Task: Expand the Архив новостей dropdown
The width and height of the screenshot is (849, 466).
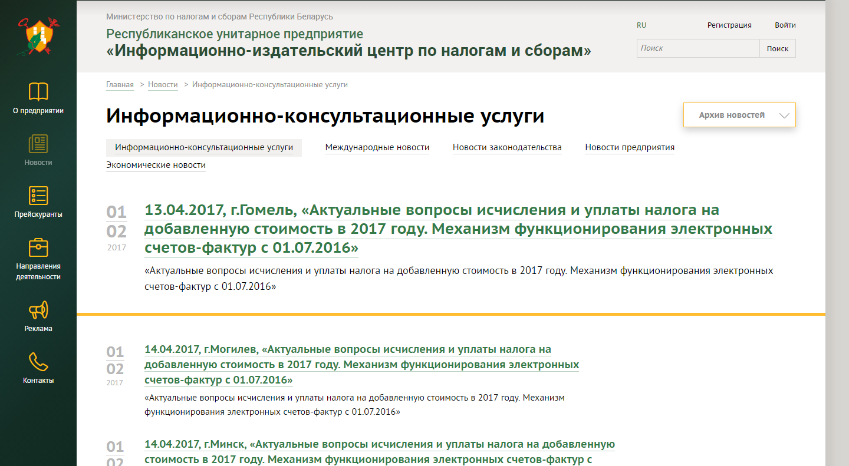Action: coord(739,115)
